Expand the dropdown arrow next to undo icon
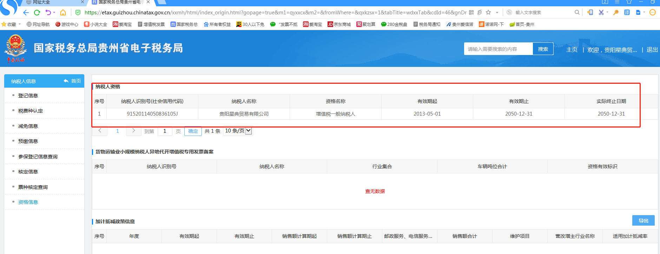660x254 pixels. (x=54, y=13)
